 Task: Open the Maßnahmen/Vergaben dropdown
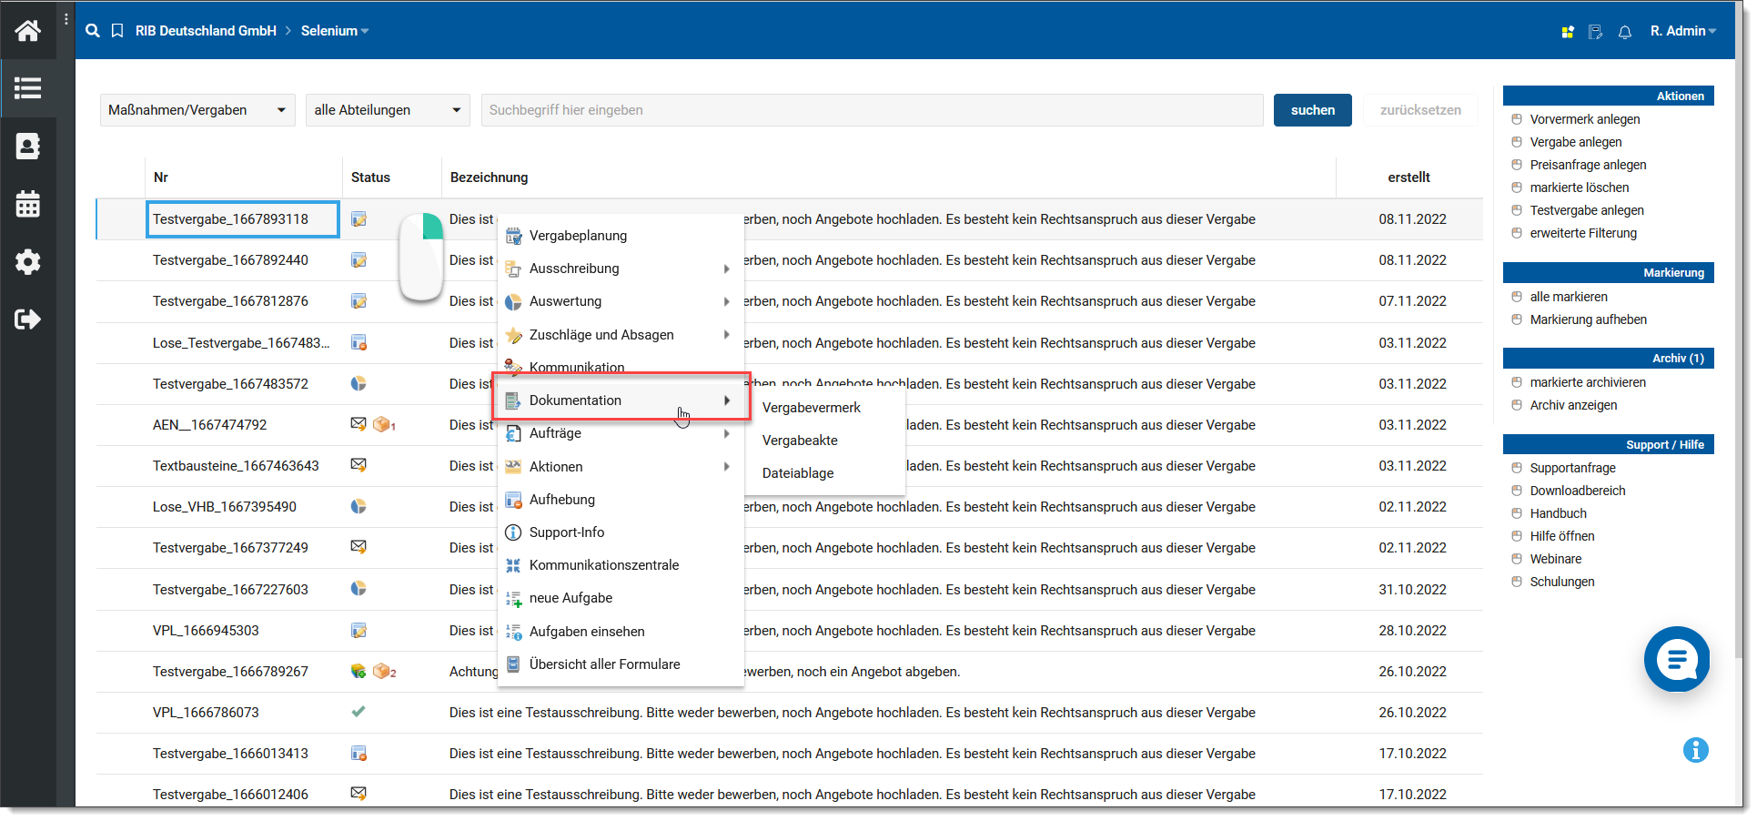pyautogui.click(x=197, y=110)
